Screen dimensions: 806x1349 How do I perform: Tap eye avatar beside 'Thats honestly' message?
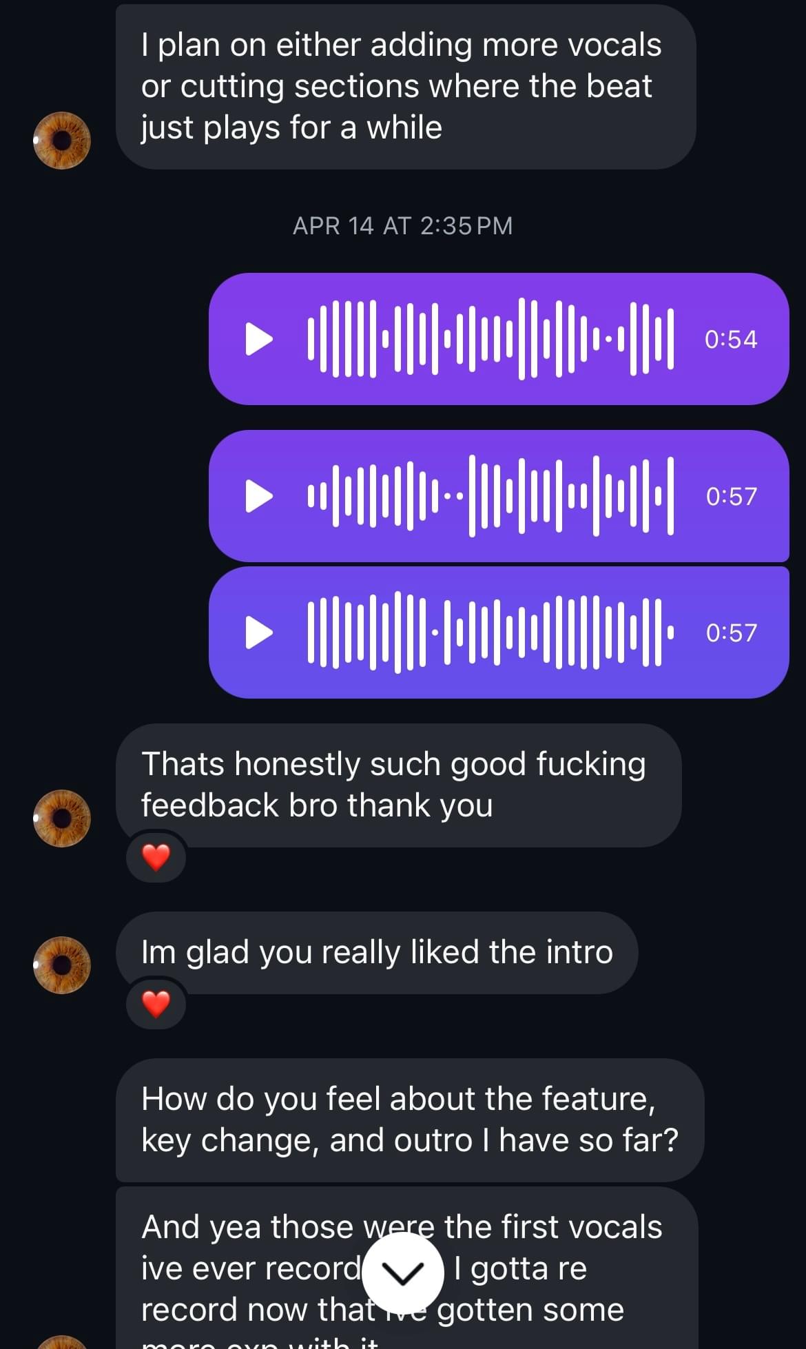pyautogui.click(x=62, y=818)
